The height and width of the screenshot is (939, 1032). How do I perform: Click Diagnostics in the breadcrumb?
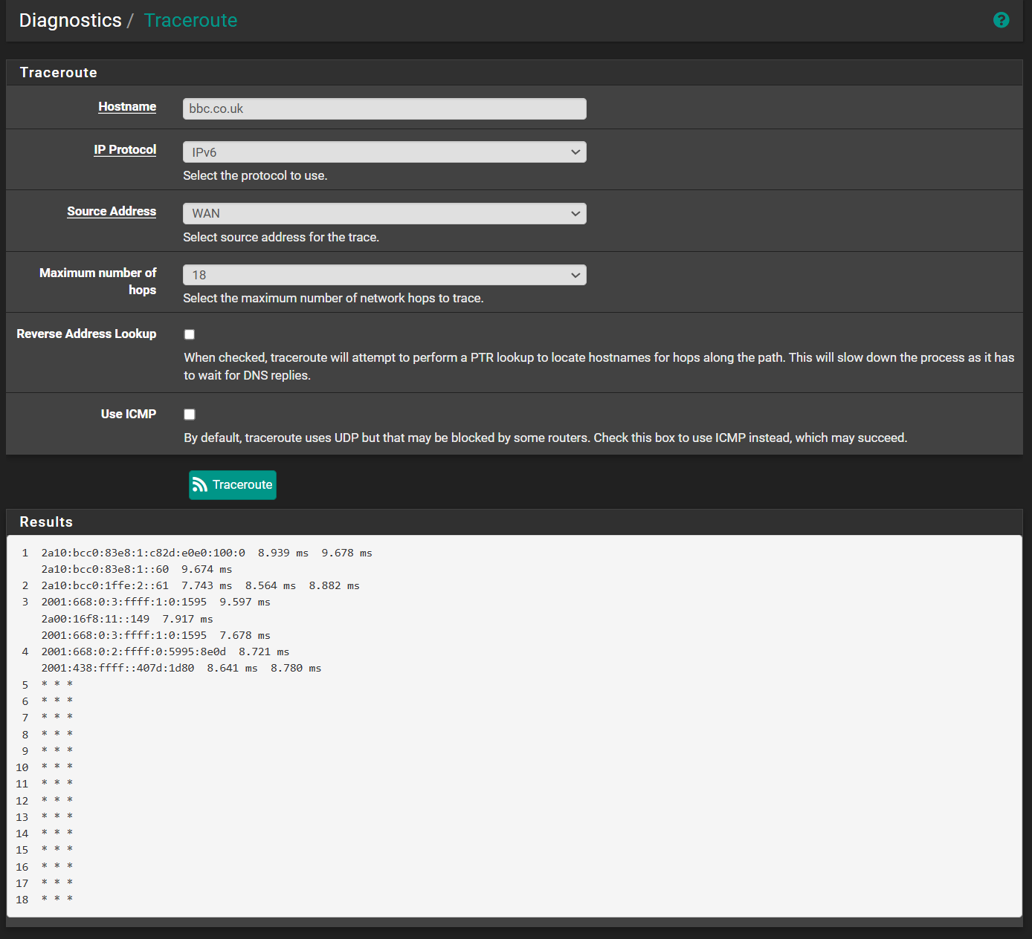pyautogui.click(x=70, y=20)
